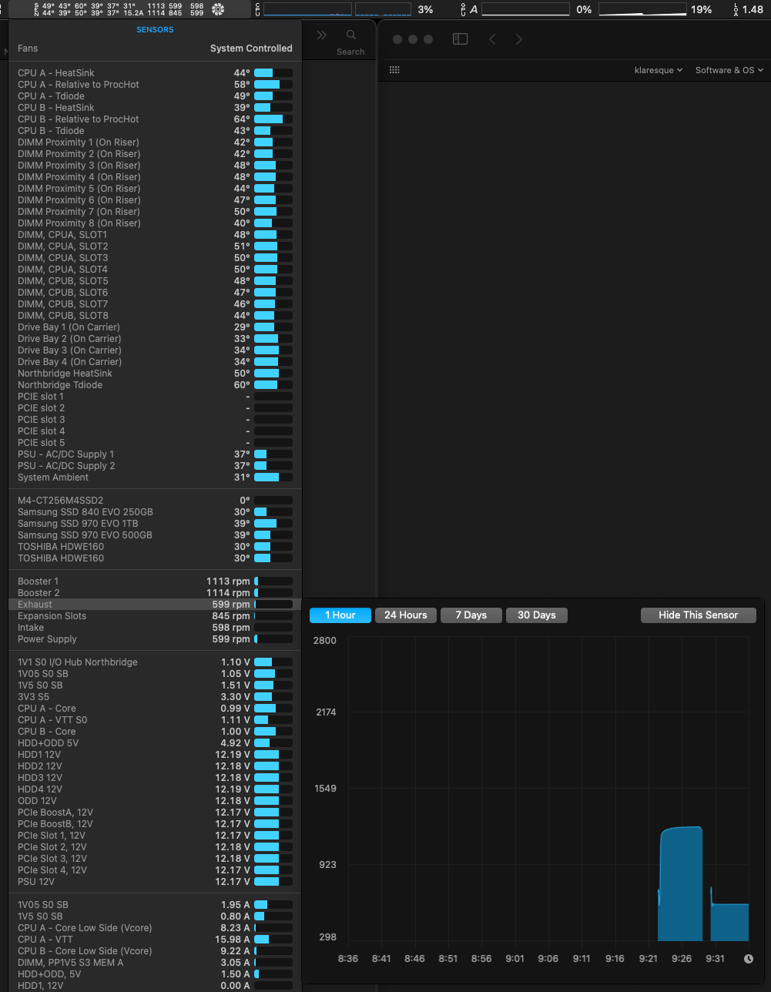Select DIMM Proximity 7 (On Riser)
The image size is (771, 992).
pos(155,212)
